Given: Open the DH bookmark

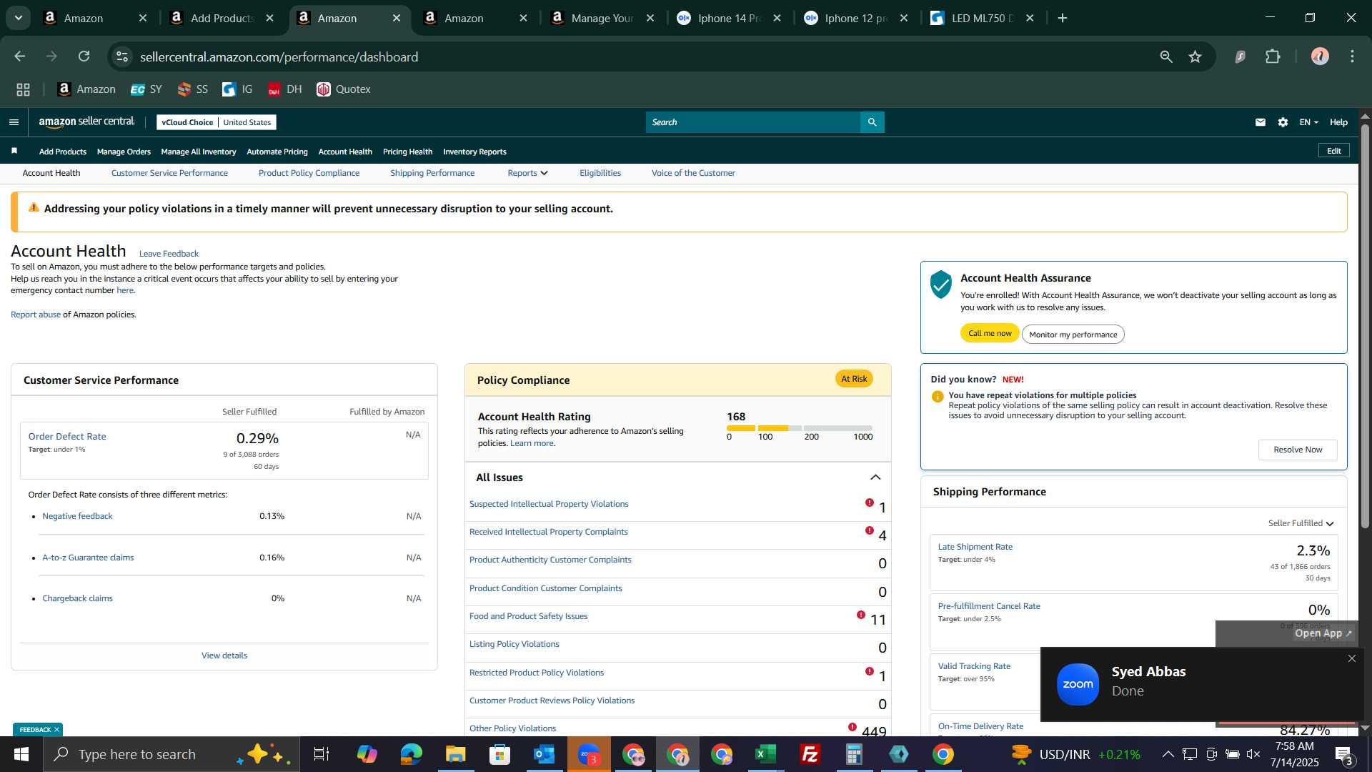Looking at the screenshot, I should coord(284,89).
